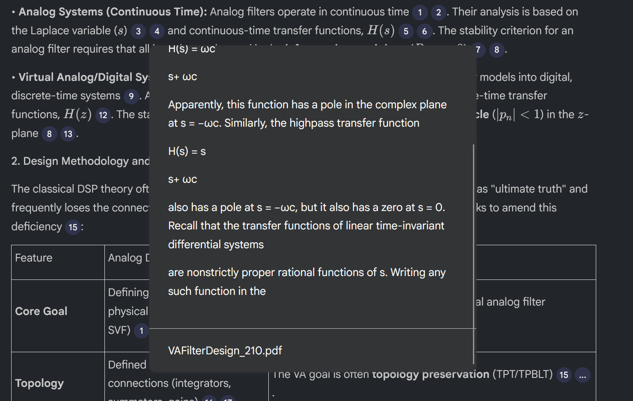Viewport: 633px width, 401px height.
Task: Select citation 13 beside citation 8
Action: coord(68,134)
